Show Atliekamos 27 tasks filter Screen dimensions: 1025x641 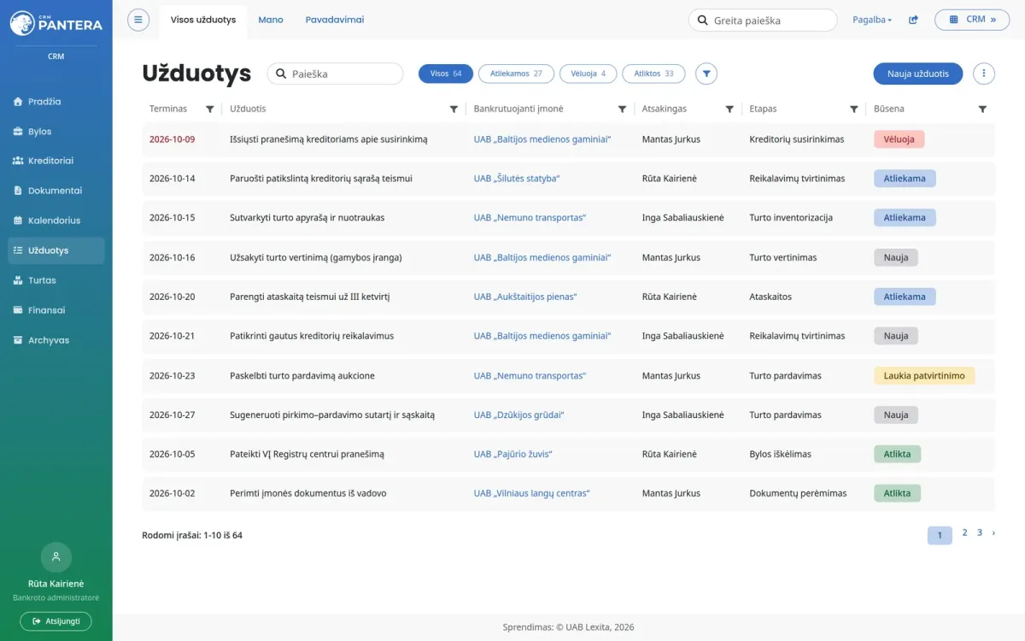coord(516,74)
